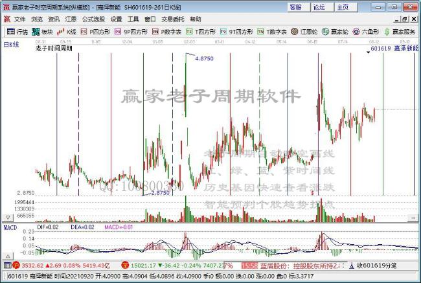421x283 pixels.
Task: Click the DIF=0.02 value
Action: click(48, 227)
